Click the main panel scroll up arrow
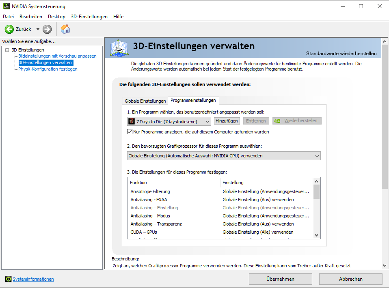Screen dimensions: 389x288 pos(385,42)
